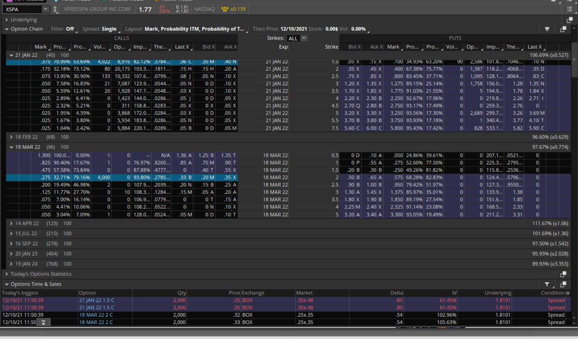The image size is (578, 339).
Task: Expand the Underlying section
Action: point(7,20)
